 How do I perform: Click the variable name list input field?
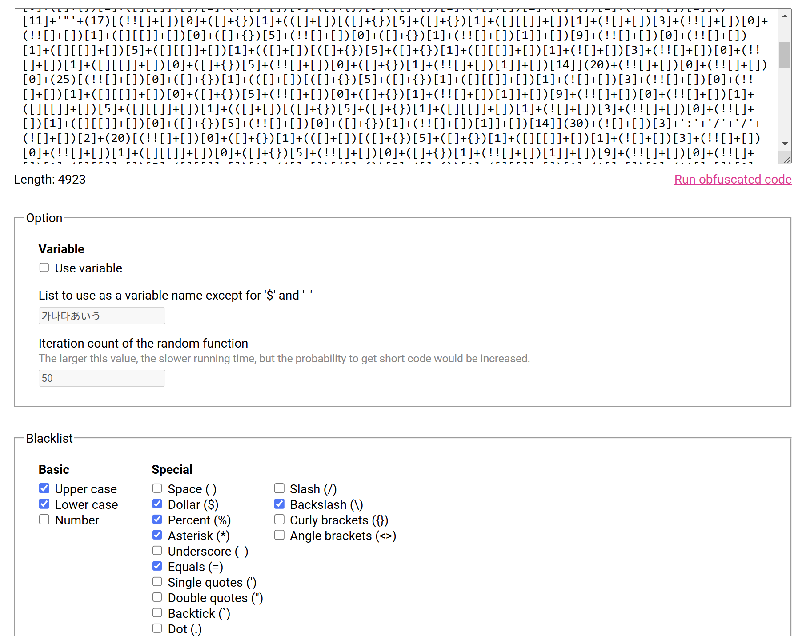point(102,316)
